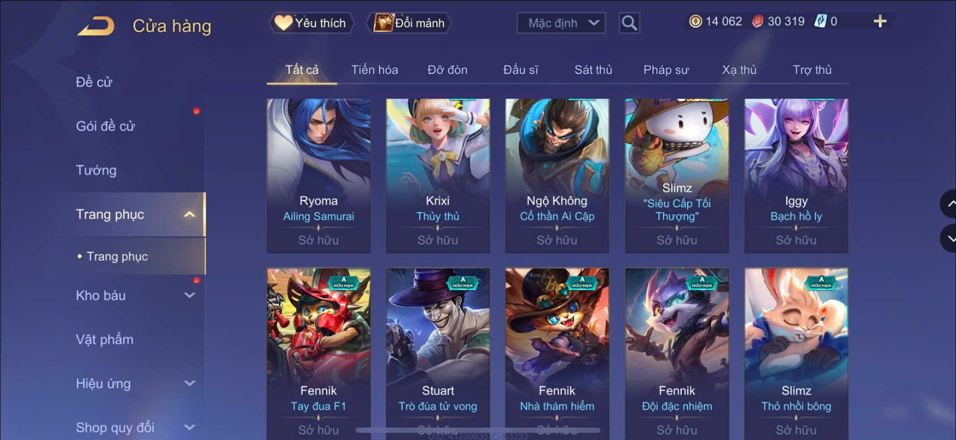Open the search magnifier icon

pos(629,23)
